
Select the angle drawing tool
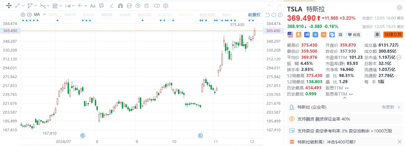tap(112, 6)
